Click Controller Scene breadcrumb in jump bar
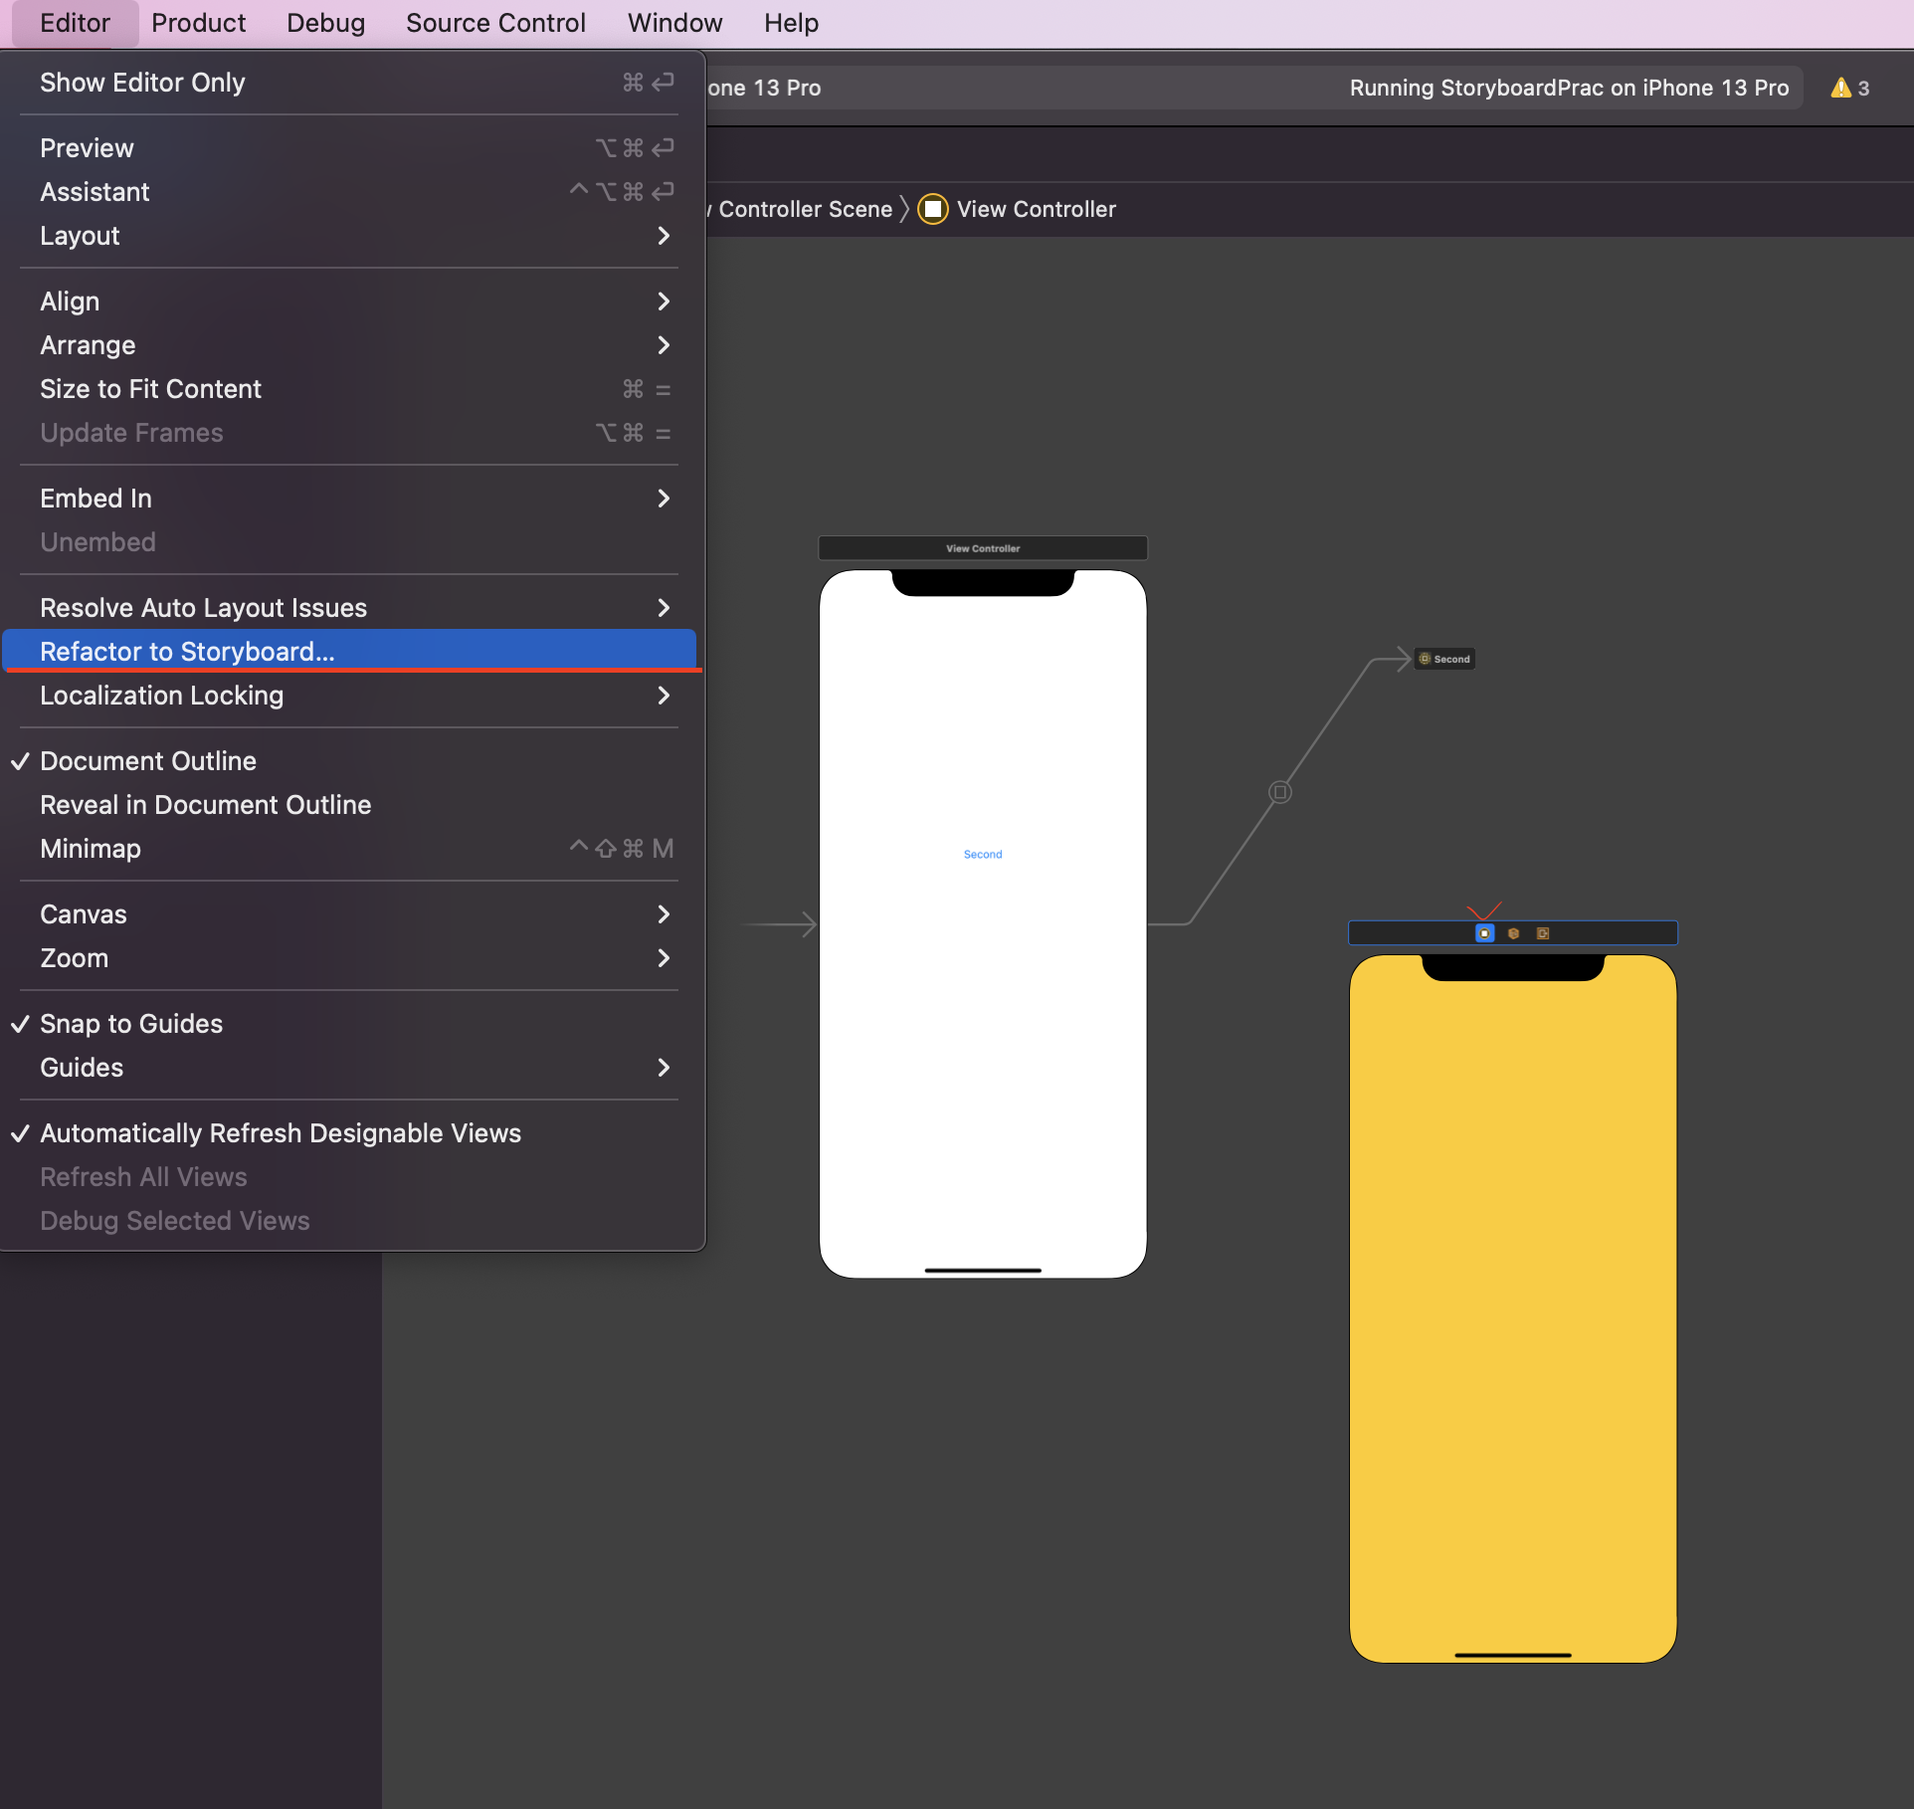The width and height of the screenshot is (1914, 1809). [x=805, y=209]
